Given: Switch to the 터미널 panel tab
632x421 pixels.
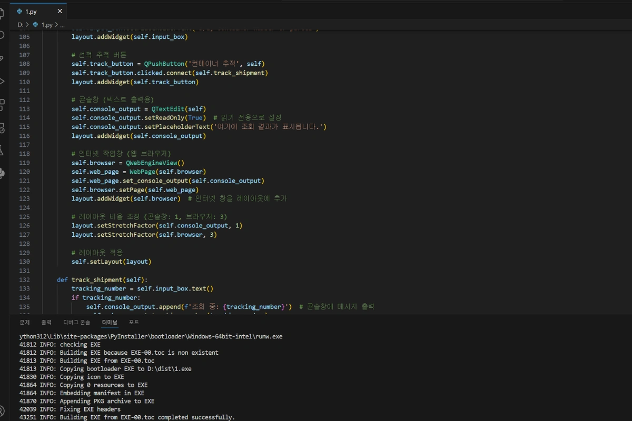Looking at the screenshot, I should click(110, 322).
